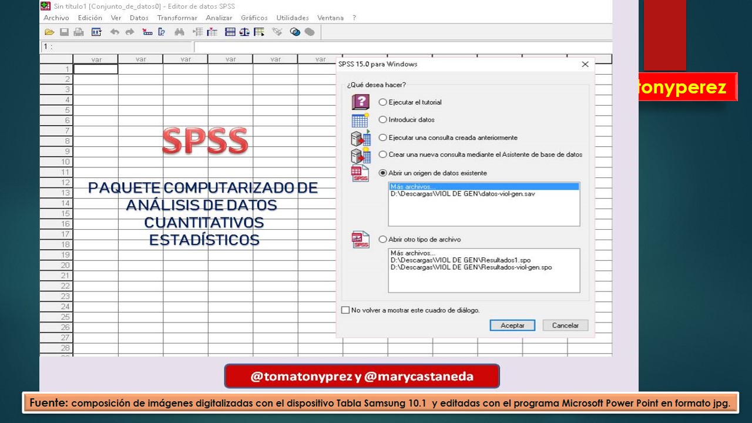This screenshot has height=423, width=752.
Task: Click the tutorial book icon with question mark
Action: pos(361,102)
